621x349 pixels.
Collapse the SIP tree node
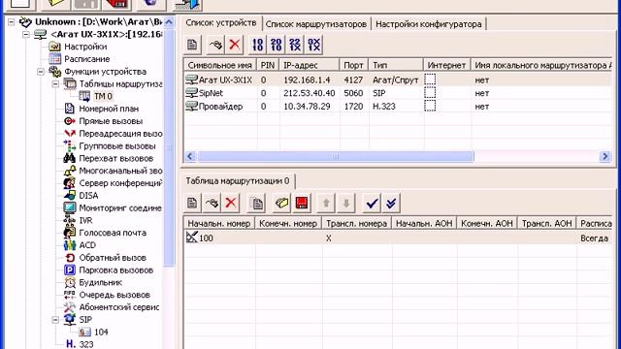point(55,320)
